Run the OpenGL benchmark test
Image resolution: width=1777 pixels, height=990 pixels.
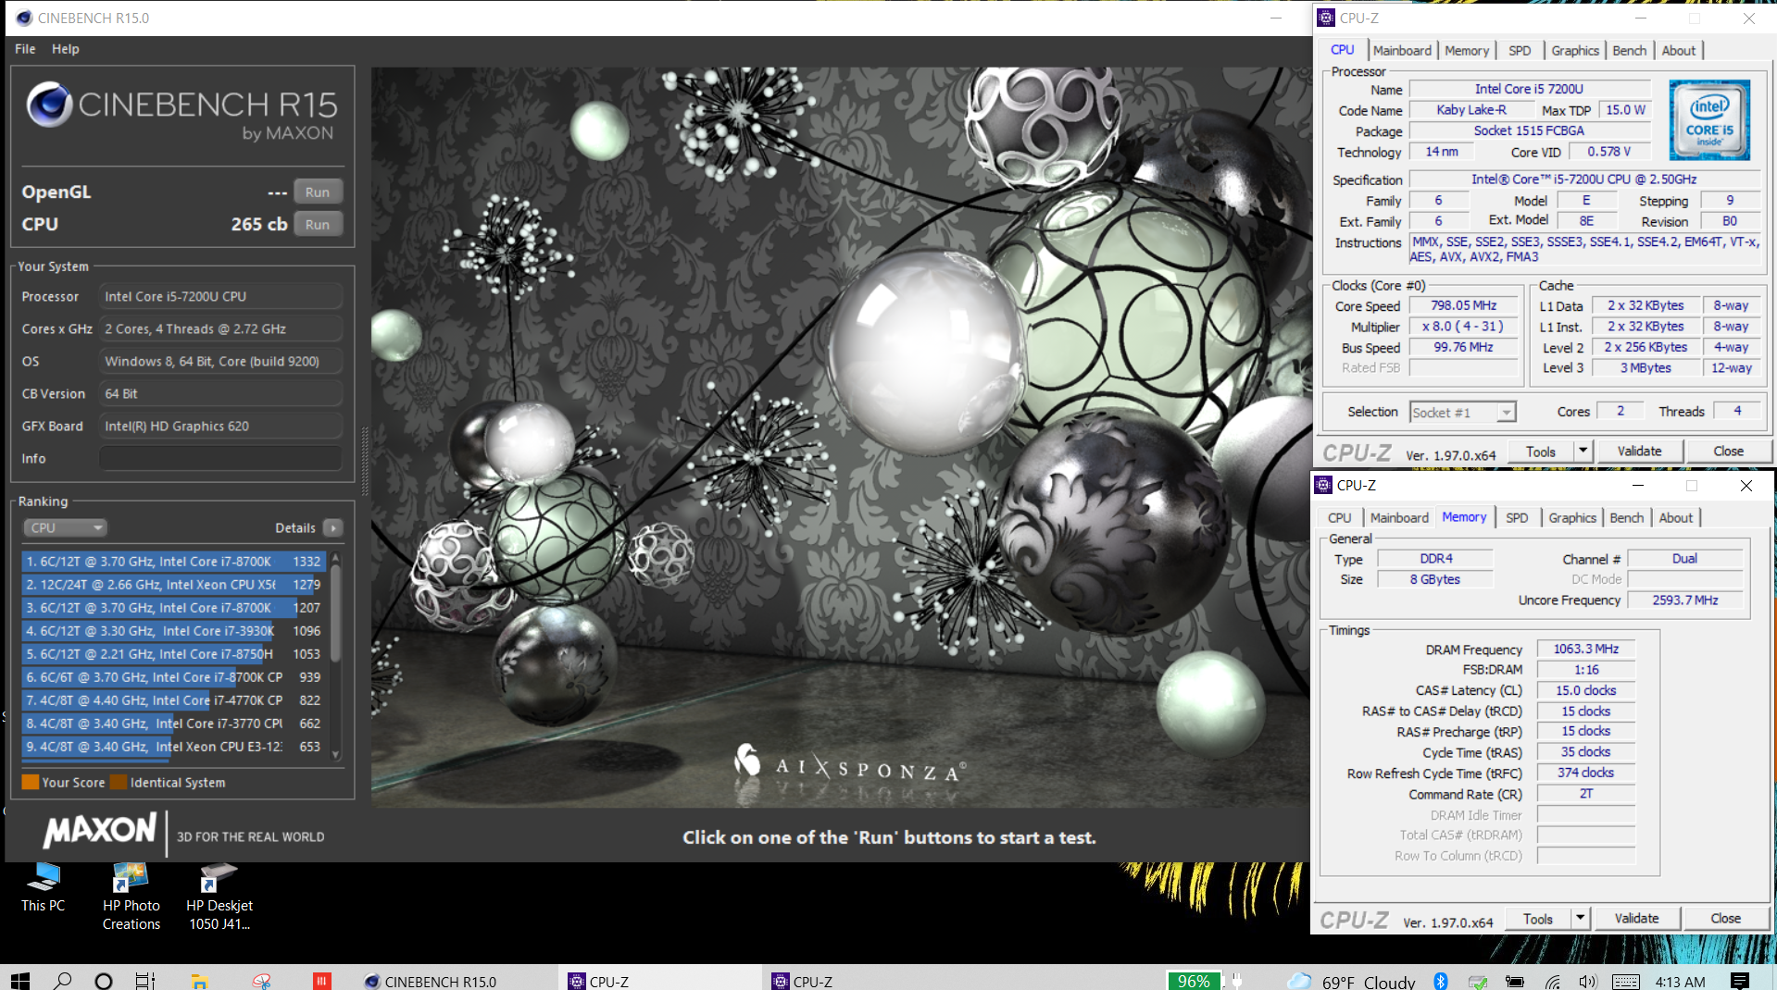pyautogui.click(x=318, y=192)
